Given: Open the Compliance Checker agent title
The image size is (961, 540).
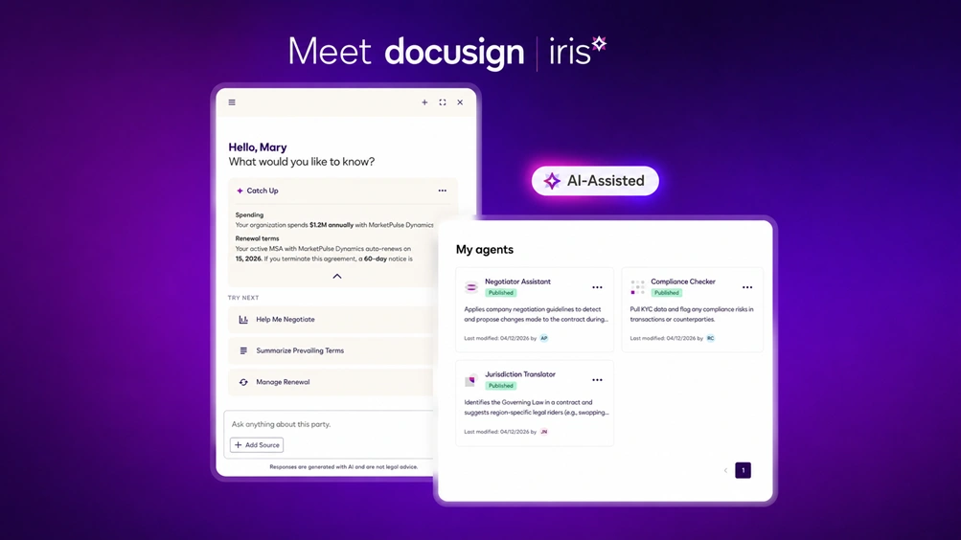Looking at the screenshot, I should [683, 281].
